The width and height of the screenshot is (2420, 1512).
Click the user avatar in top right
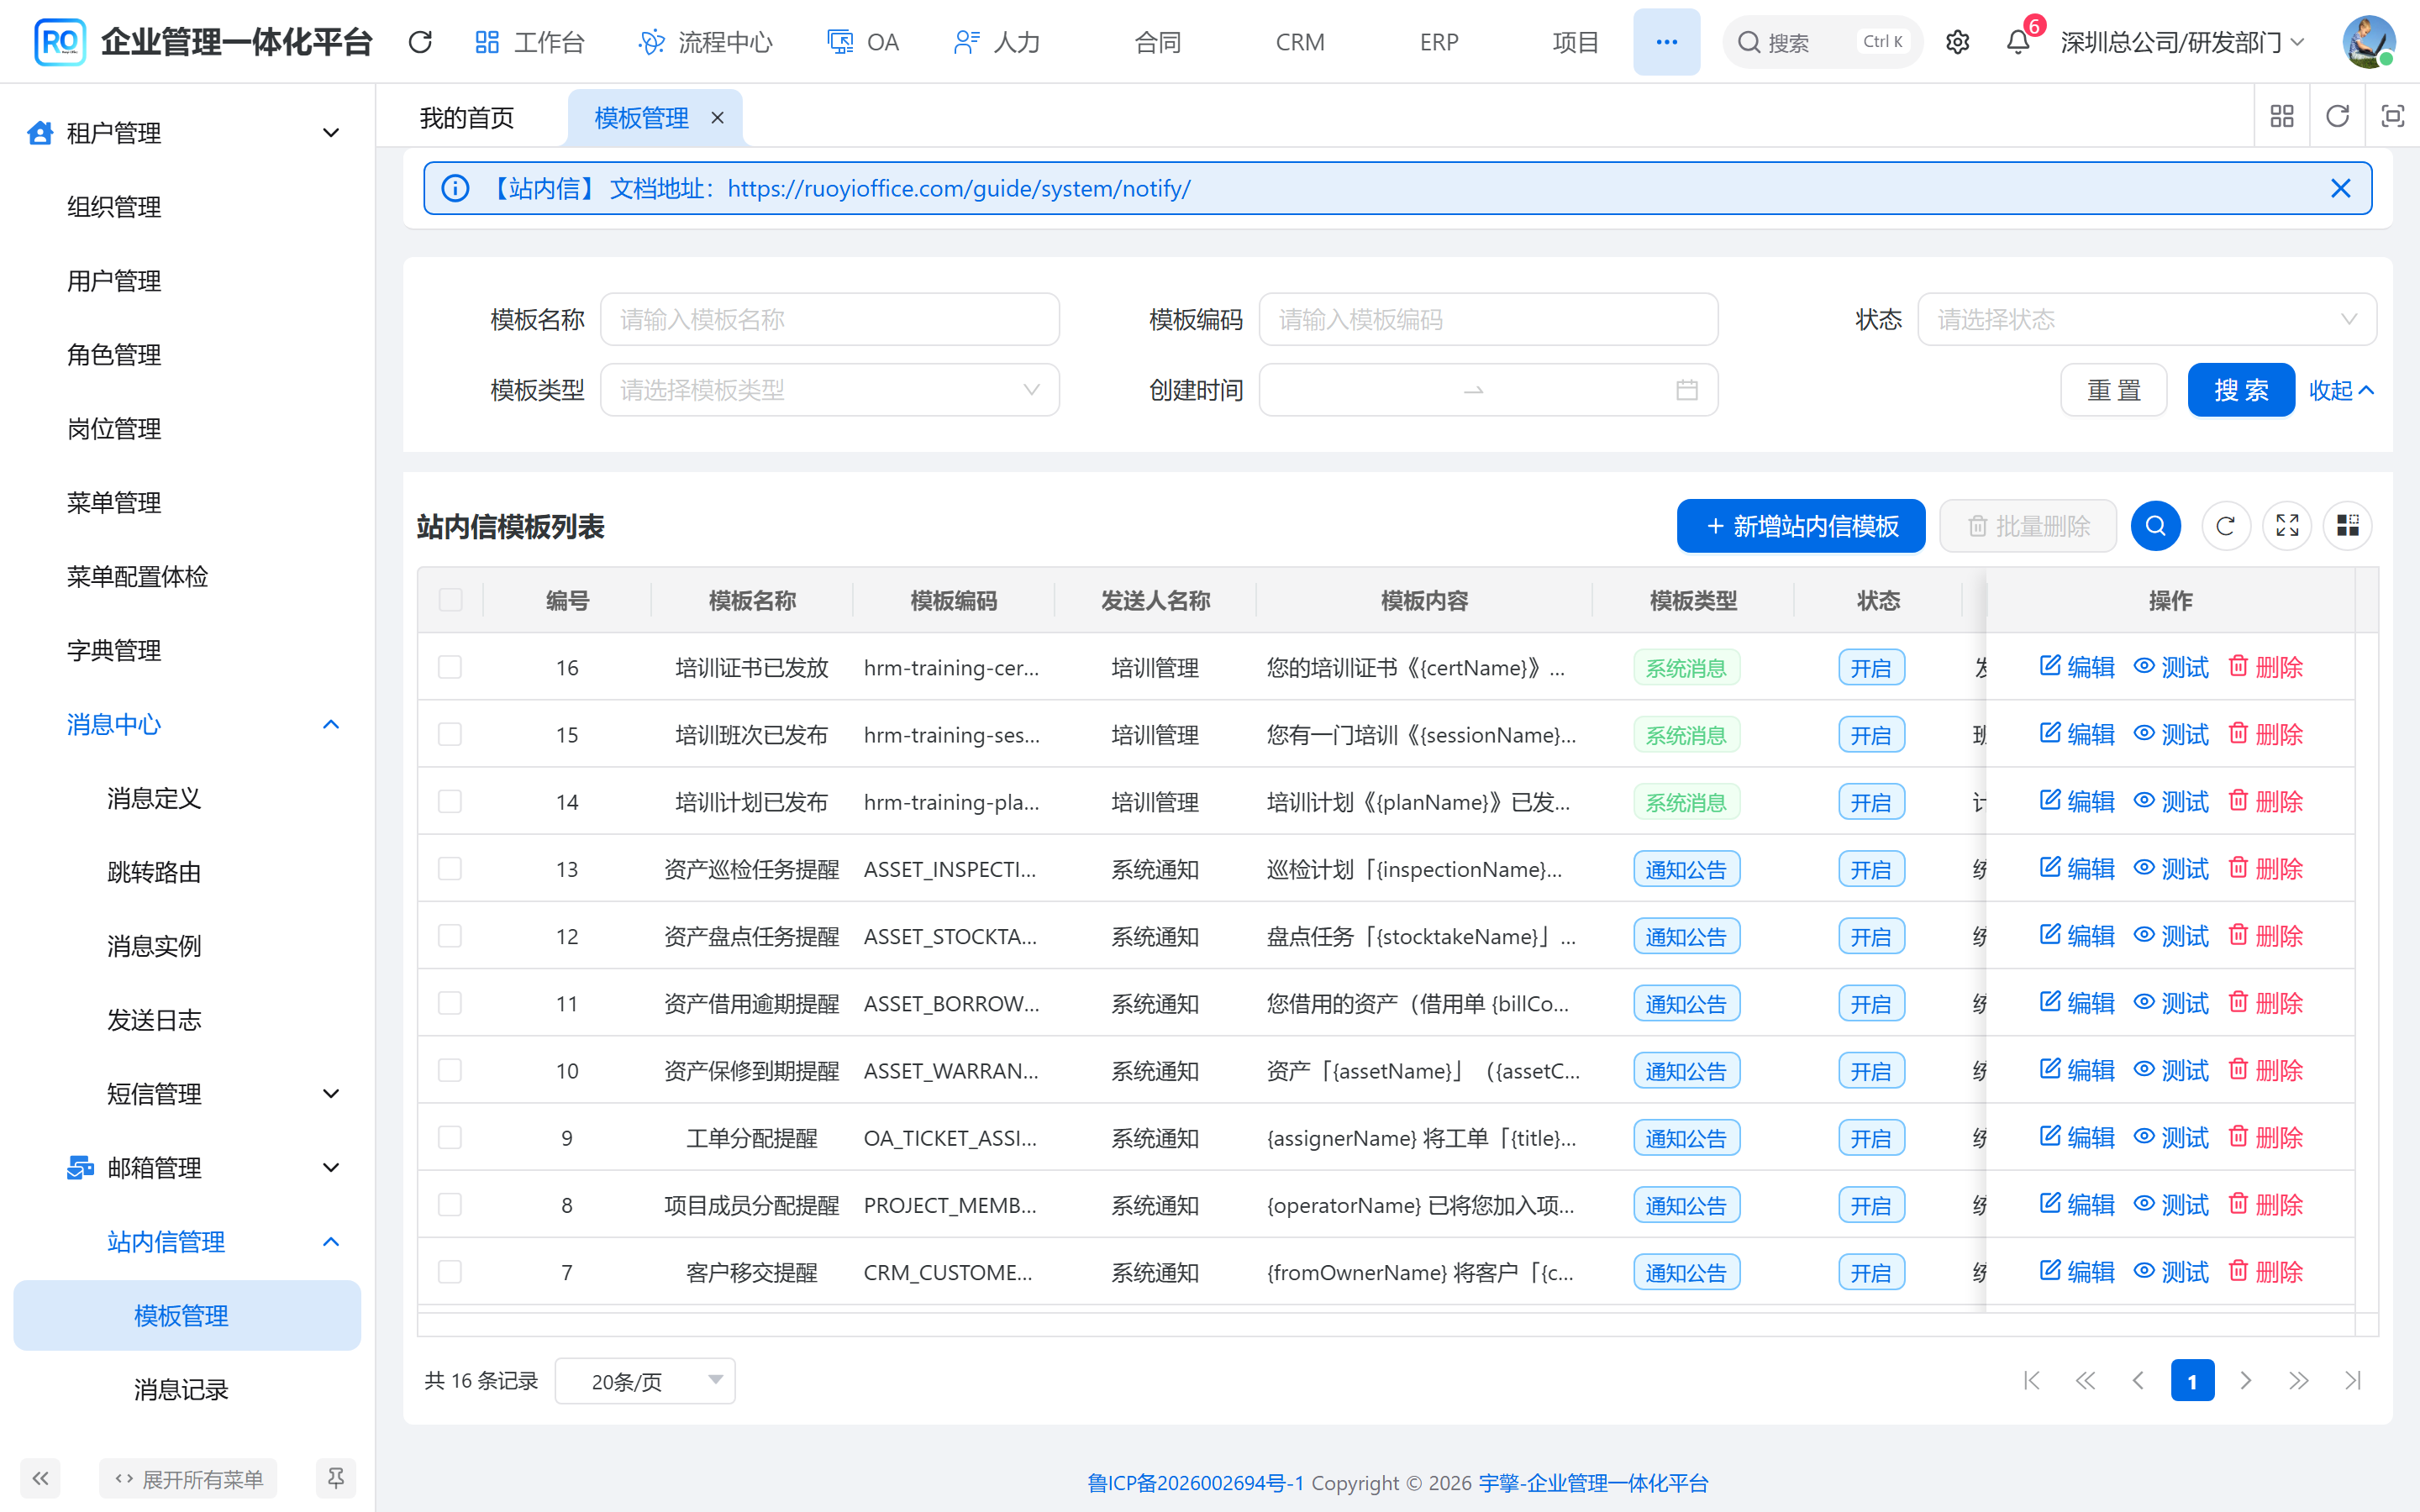[2368, 42]
